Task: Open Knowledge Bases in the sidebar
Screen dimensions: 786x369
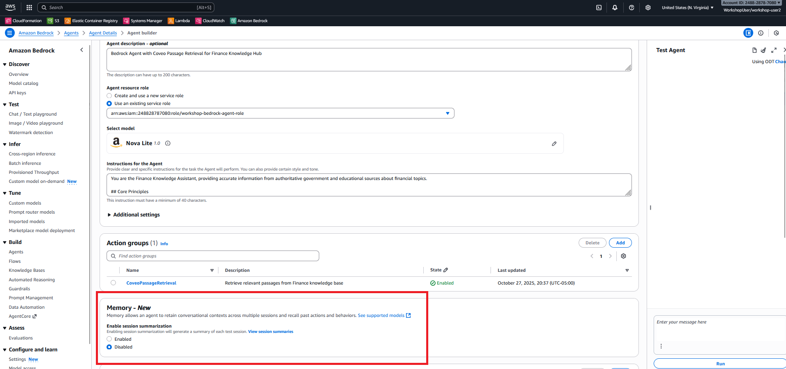Action: point(27,271)
